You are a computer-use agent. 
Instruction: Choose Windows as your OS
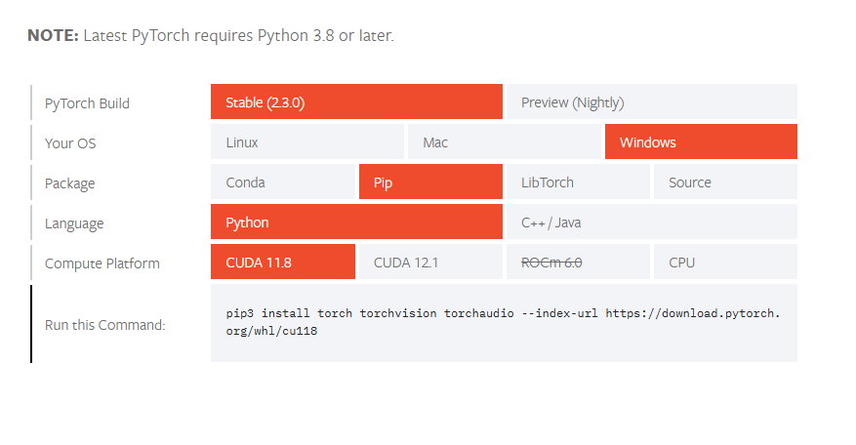(x=701, y=142)
